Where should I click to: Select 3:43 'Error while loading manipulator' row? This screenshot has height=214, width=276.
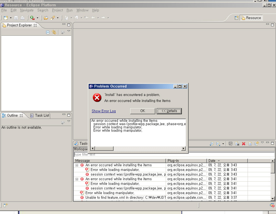click(x=172, y=170)
